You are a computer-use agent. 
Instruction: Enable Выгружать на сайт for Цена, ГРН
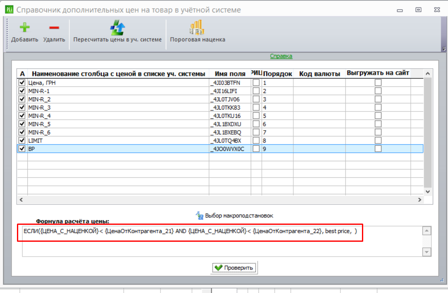point(378,83)
